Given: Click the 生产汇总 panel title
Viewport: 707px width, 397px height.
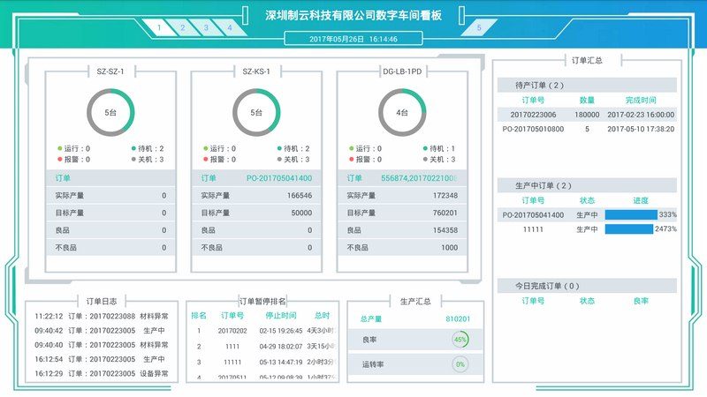Looking at the screenshot, I should pos(415,301).
